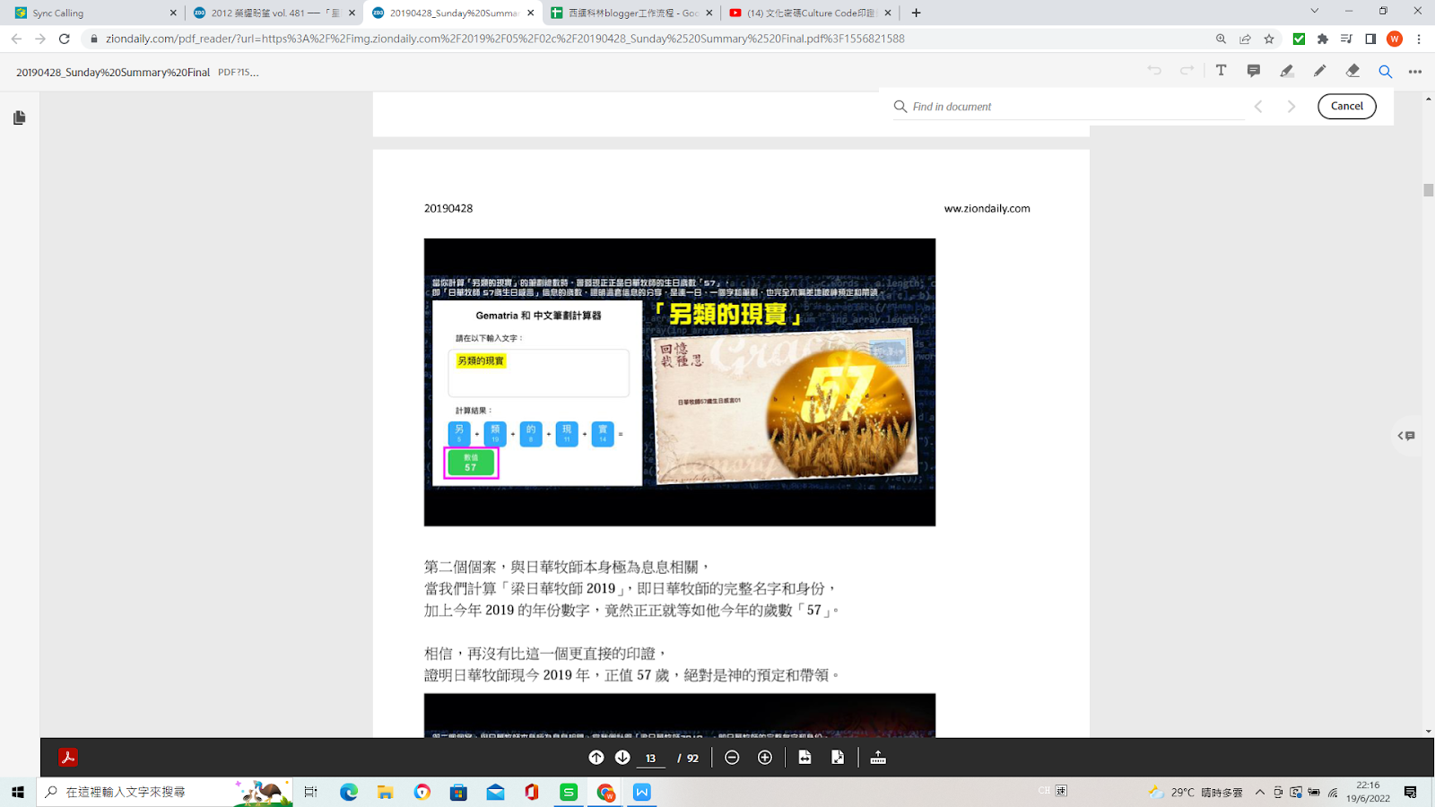Click the www.ziondaily.com header text
1435x807 pixels.
click(x=987, y=208)
